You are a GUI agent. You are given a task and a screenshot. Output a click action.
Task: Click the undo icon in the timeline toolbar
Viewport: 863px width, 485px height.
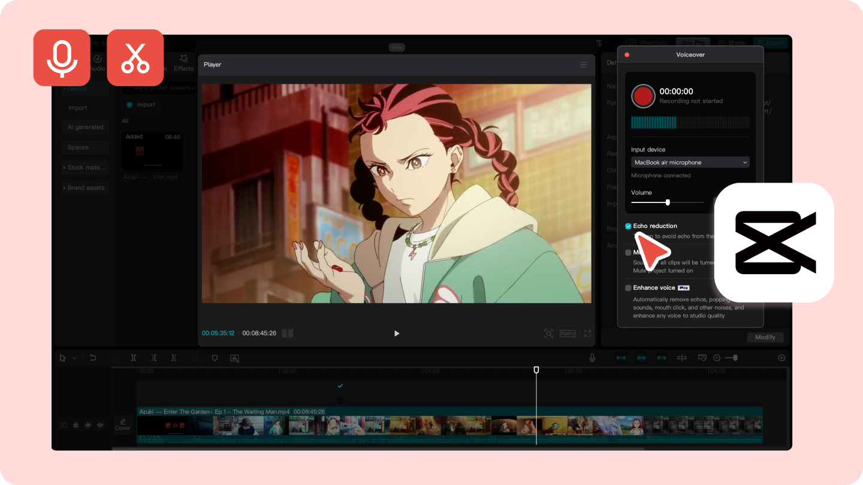[93, 357]
